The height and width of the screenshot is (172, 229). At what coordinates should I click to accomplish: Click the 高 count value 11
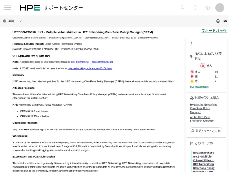pos(216,76)
